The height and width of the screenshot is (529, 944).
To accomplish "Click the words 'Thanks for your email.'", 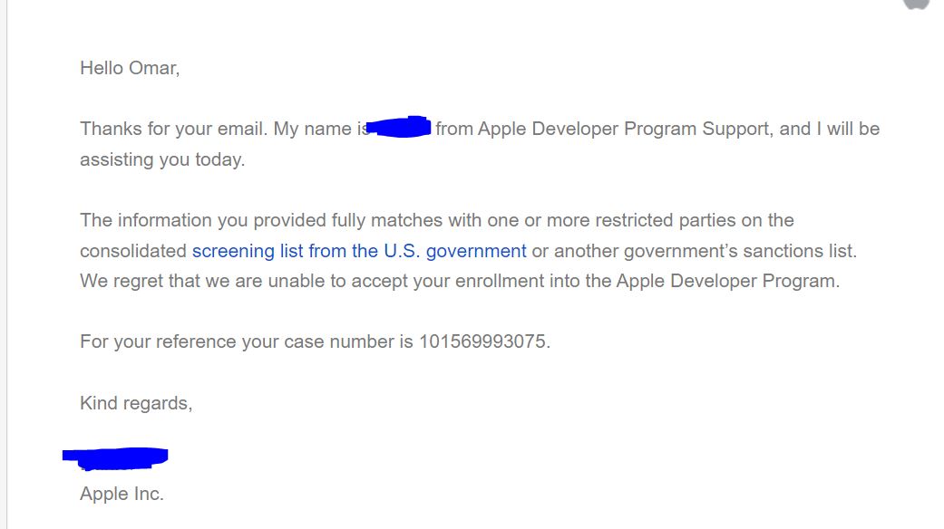I will [x=174, y=129].
